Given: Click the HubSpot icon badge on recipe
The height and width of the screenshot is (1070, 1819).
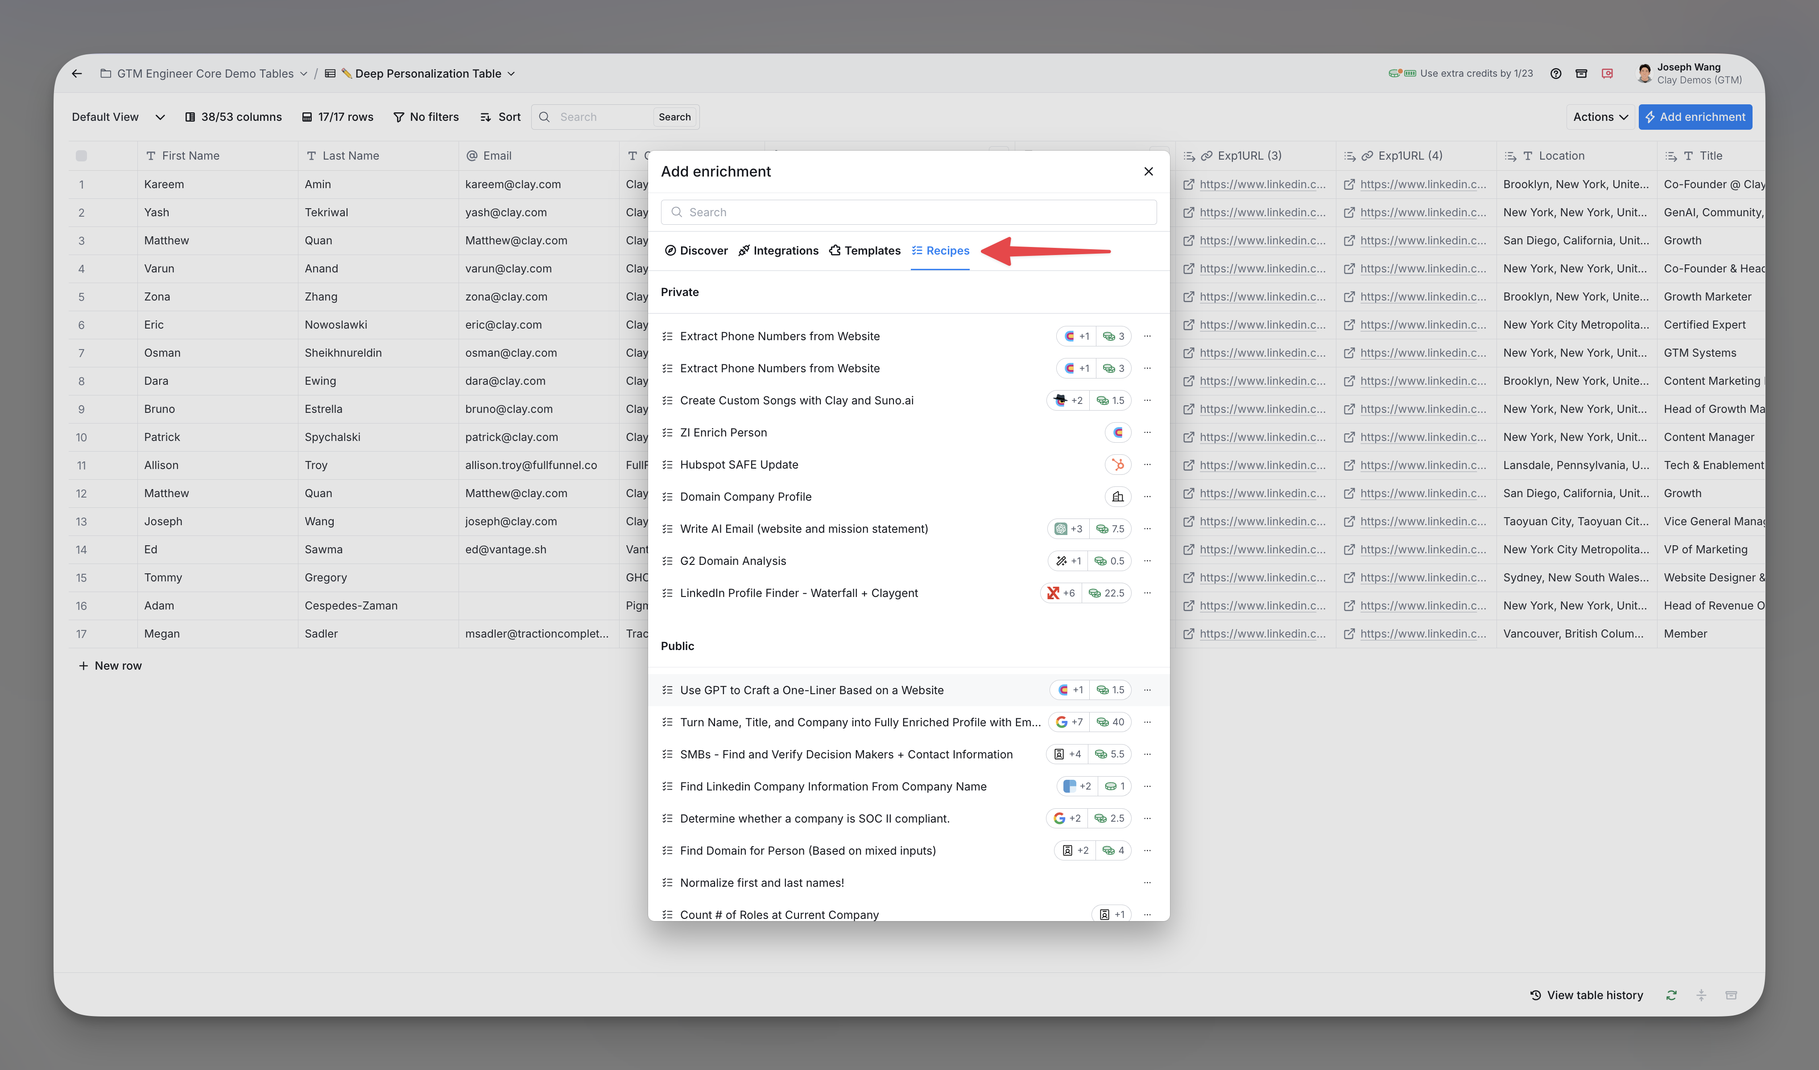Looking at the screenshot, I should [1117, 465].
